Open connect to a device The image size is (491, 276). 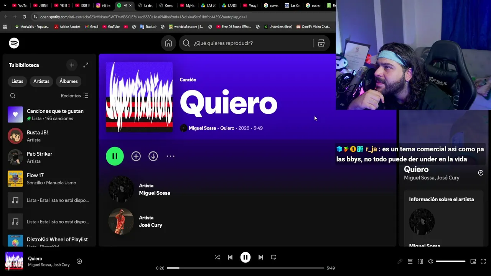(x=420, y=261)
